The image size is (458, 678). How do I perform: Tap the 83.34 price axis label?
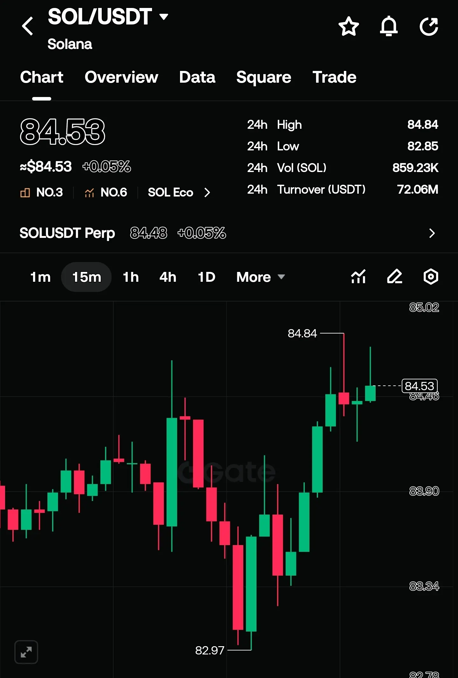click(424, 586)
